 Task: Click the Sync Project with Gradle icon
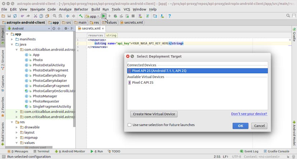coord(147,16)
